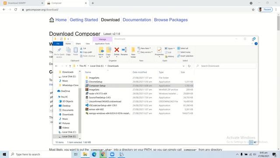
Task: Click Copy path in ribbon
Action: coord(86,52)
